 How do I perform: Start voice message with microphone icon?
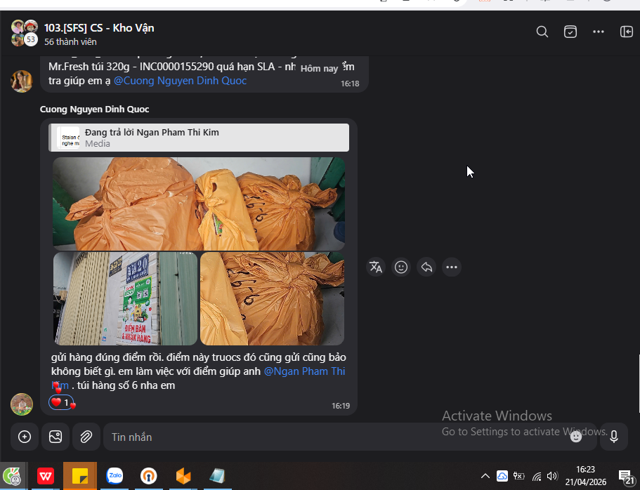pyautogui.click(x=614, y=437)
